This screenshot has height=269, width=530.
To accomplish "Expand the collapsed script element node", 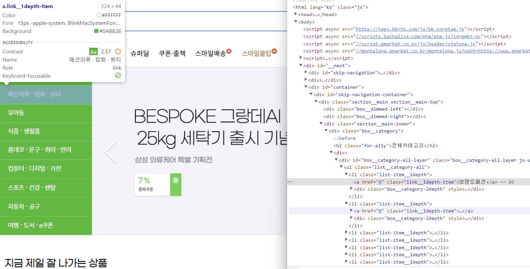I will coord(301,58).
